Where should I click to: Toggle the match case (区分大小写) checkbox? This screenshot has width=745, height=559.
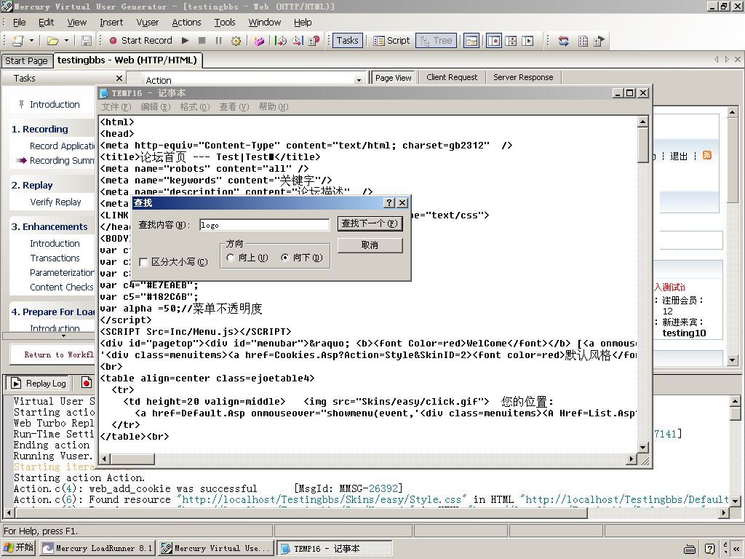[143, 262]
